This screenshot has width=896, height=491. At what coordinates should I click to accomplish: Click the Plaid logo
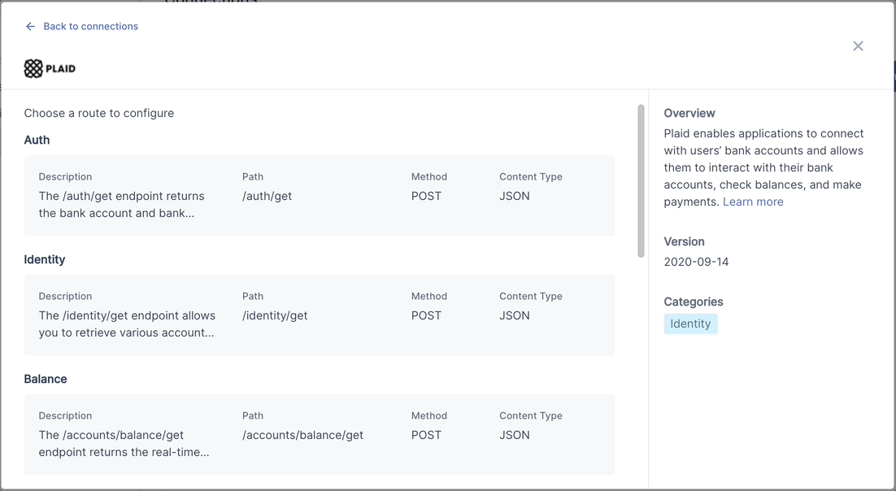click(50, 68)
